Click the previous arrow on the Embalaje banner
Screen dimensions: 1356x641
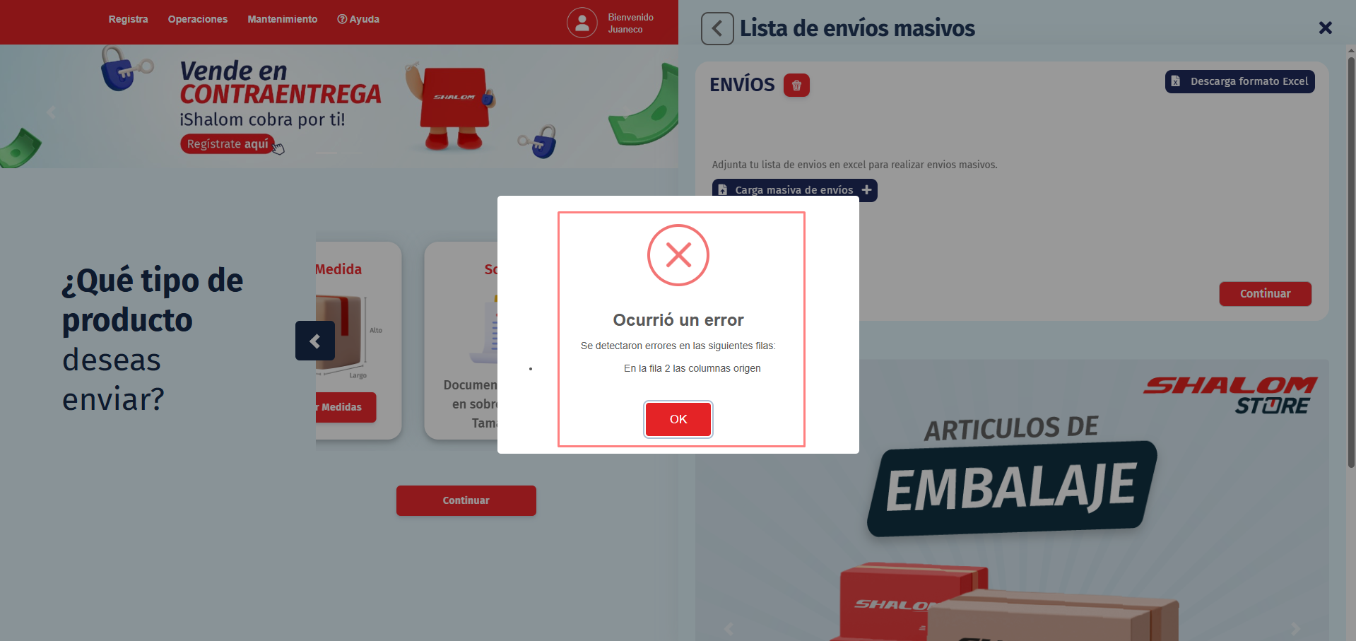pyautogui.click(x=729, y=628)
